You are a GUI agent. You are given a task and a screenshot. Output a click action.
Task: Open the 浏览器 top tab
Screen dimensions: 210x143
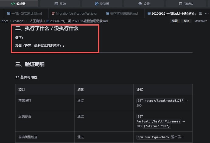(102, 4)
